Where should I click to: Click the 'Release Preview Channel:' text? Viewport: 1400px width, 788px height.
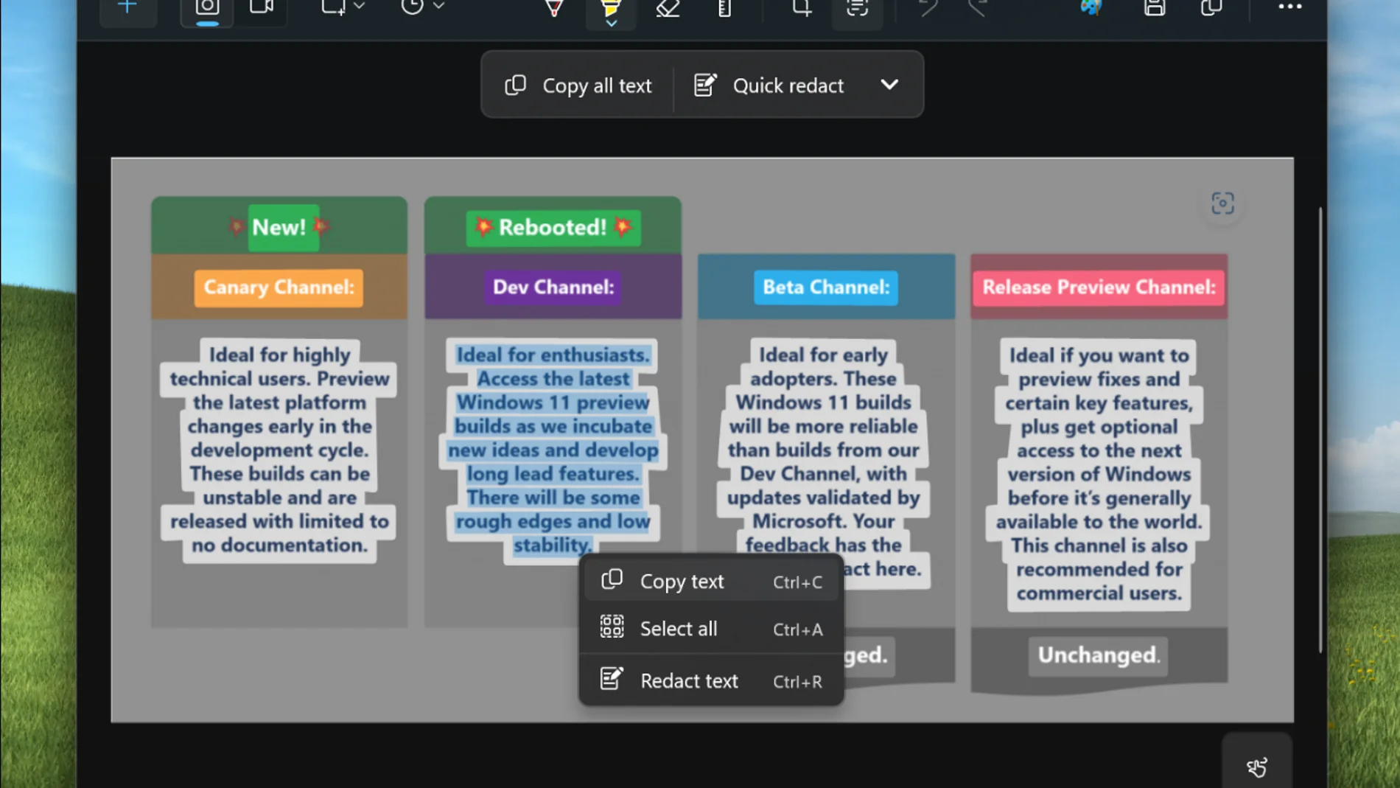coord(1099,287)
